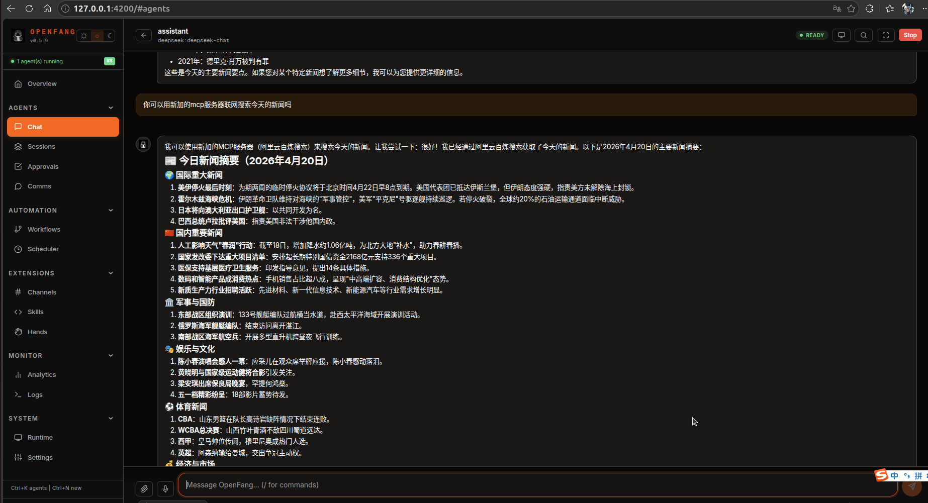Open the Comms page
Image resolution: width=928 pixels, height=503 pixels.
pos(63,186)
